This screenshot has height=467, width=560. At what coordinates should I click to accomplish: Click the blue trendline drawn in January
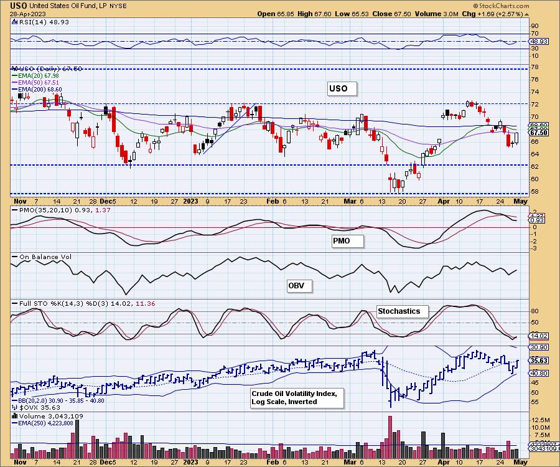229,129
